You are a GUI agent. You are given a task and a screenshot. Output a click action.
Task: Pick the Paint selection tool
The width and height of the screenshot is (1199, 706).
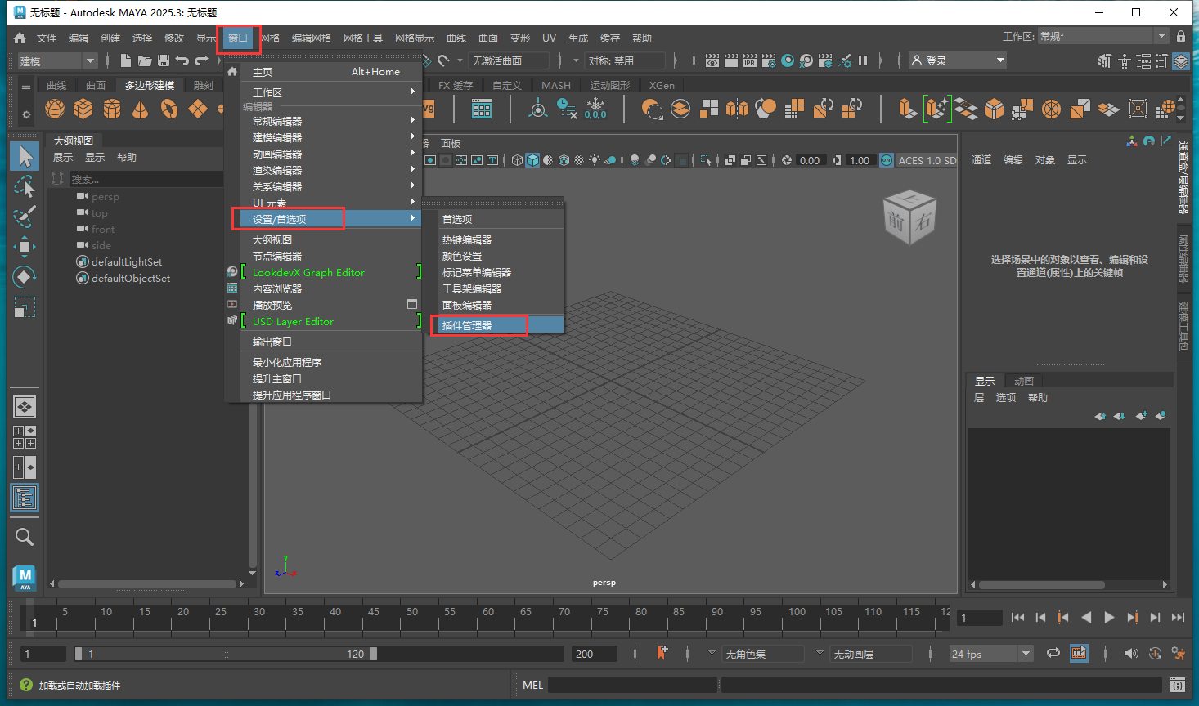(x=25, y=217)
